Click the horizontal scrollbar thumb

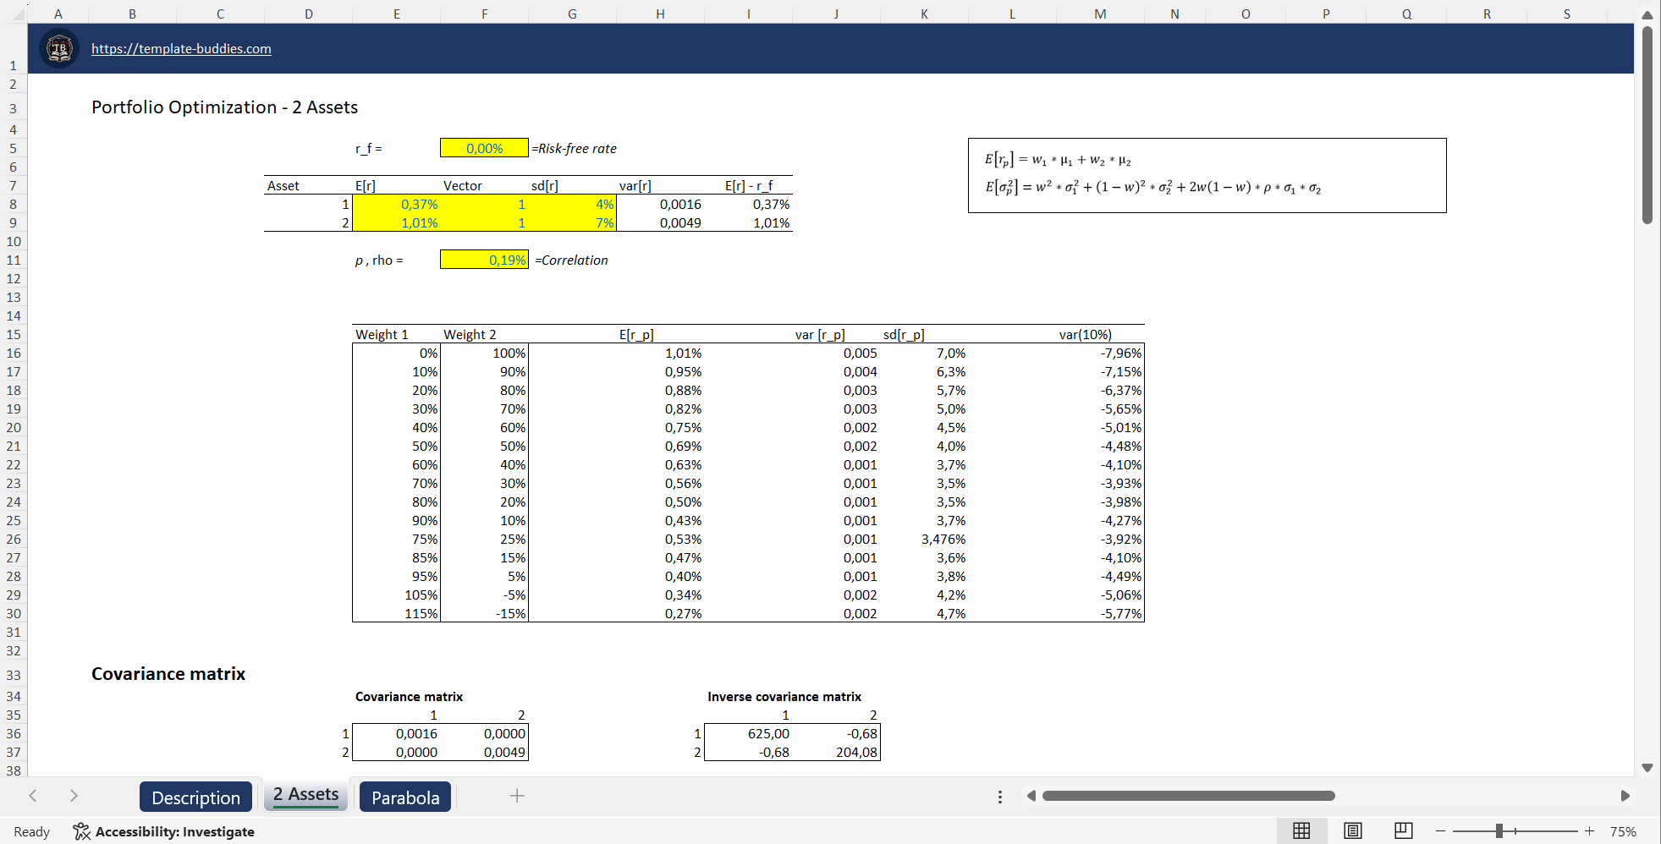pos(1188,796)
